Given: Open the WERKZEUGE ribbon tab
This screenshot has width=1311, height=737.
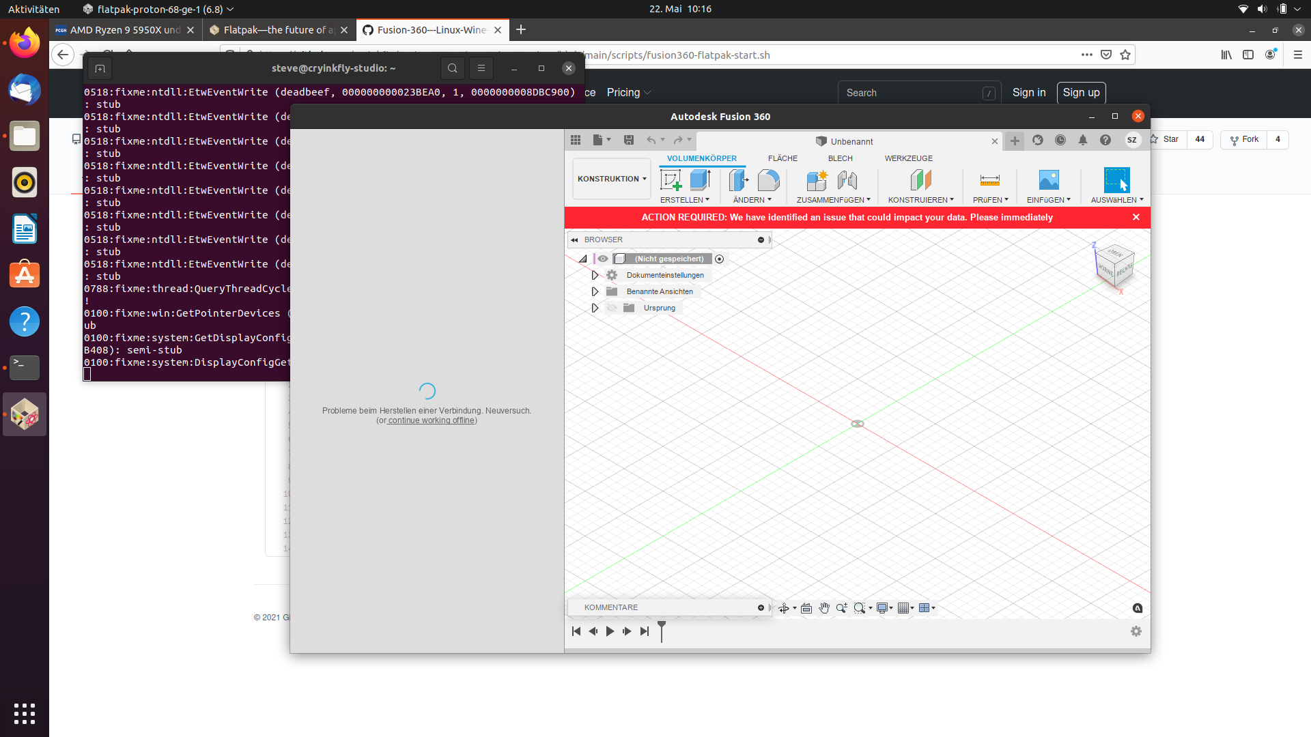Looking at the screenshot, I should 908,158.
